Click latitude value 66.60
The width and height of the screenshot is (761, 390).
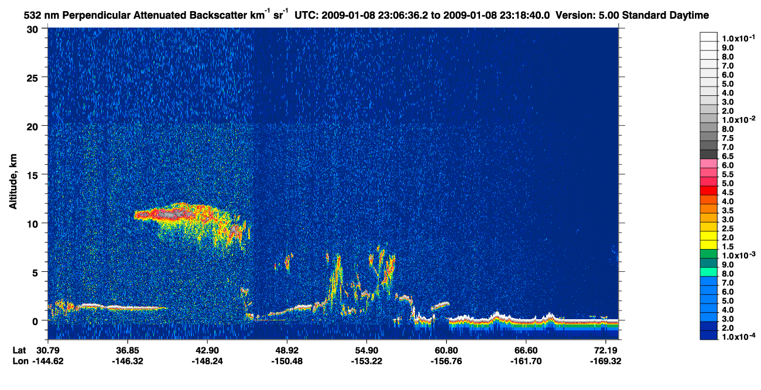coord(526,350)
